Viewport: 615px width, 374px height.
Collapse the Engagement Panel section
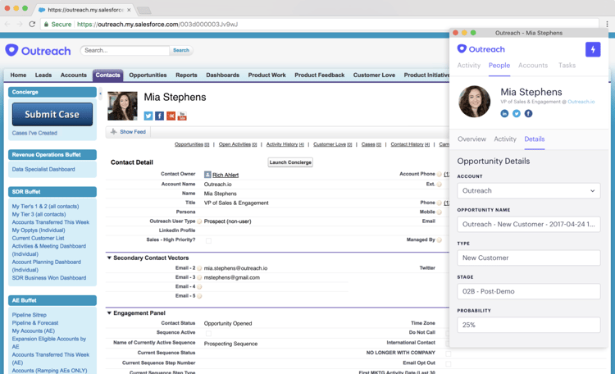point(109,313)
